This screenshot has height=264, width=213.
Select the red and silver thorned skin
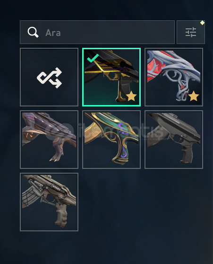tap(174, 77)
